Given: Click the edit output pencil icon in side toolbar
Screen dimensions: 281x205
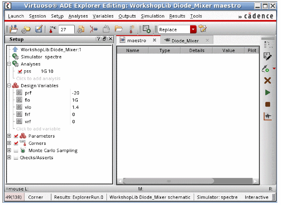Looking at the screenshot, I should pyautogui.click(x=267, y=56).
